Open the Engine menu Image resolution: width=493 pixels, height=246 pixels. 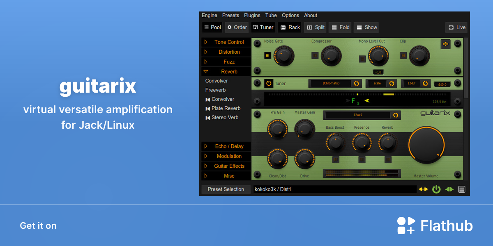(x=210, y=16)
